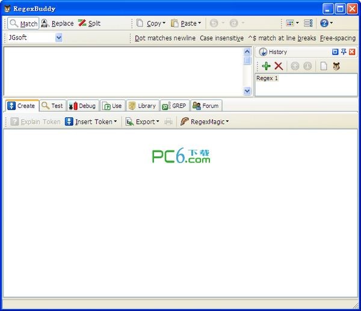
Task: Select Regex 1 in History list
Action: point(267,78)
